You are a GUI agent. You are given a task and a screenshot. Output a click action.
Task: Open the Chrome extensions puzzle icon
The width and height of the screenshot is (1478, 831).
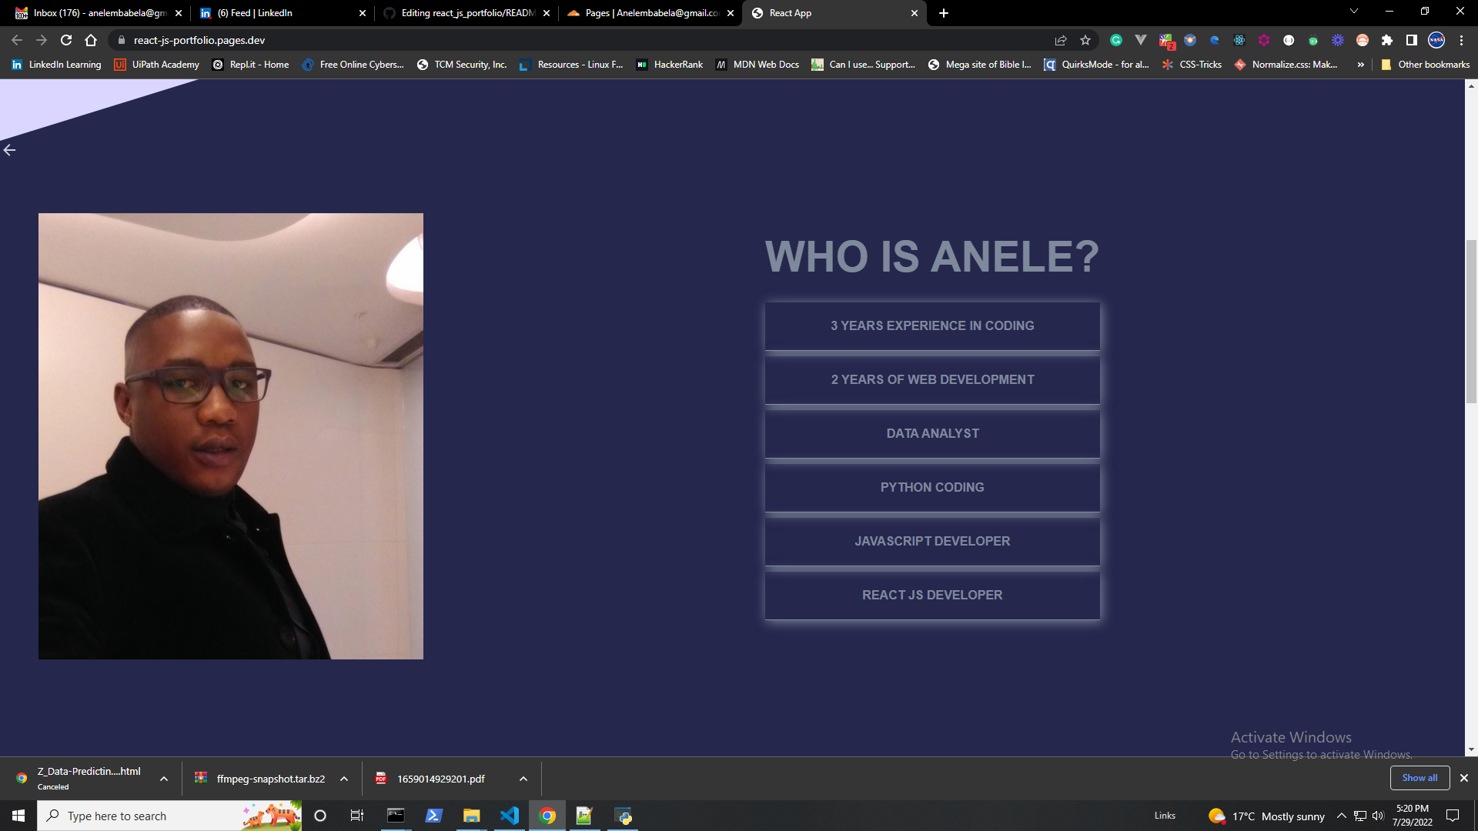(x=1388, y=41)
